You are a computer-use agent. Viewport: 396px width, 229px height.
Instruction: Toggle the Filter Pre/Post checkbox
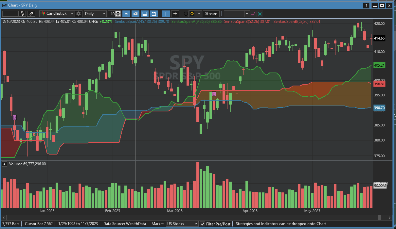[203, 224]
